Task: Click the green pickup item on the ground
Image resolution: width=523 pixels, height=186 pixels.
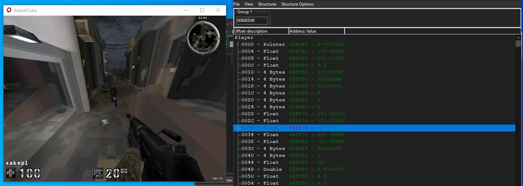Action: 104,121
